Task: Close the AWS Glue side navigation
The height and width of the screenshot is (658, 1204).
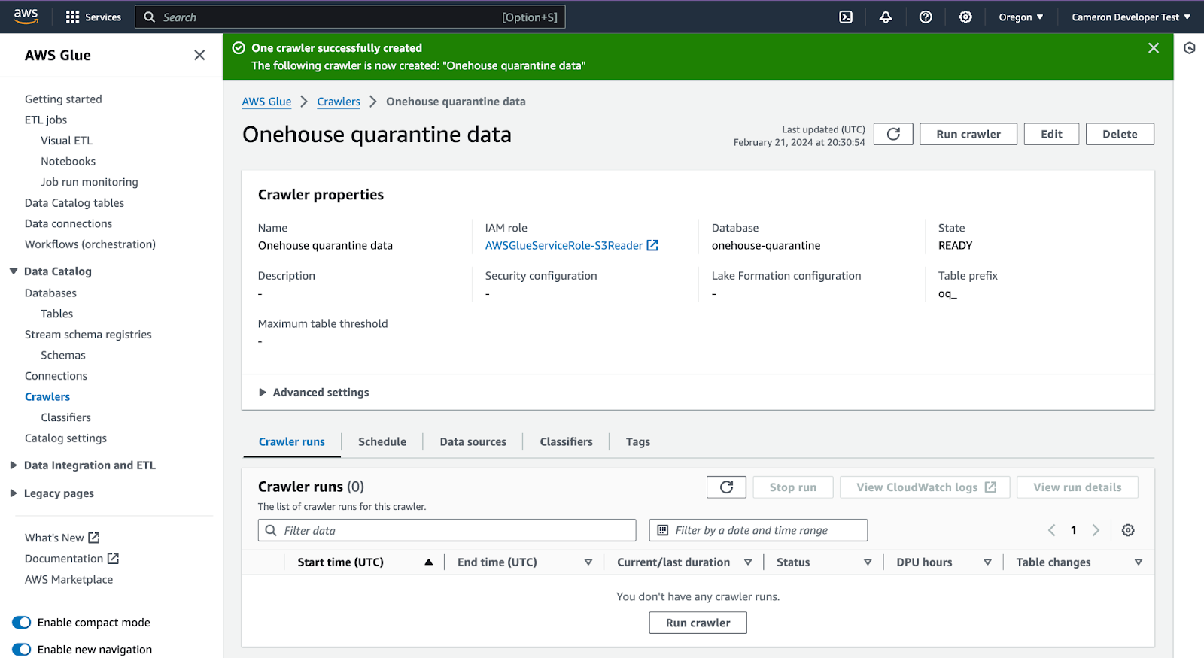Action: [199, 55]
